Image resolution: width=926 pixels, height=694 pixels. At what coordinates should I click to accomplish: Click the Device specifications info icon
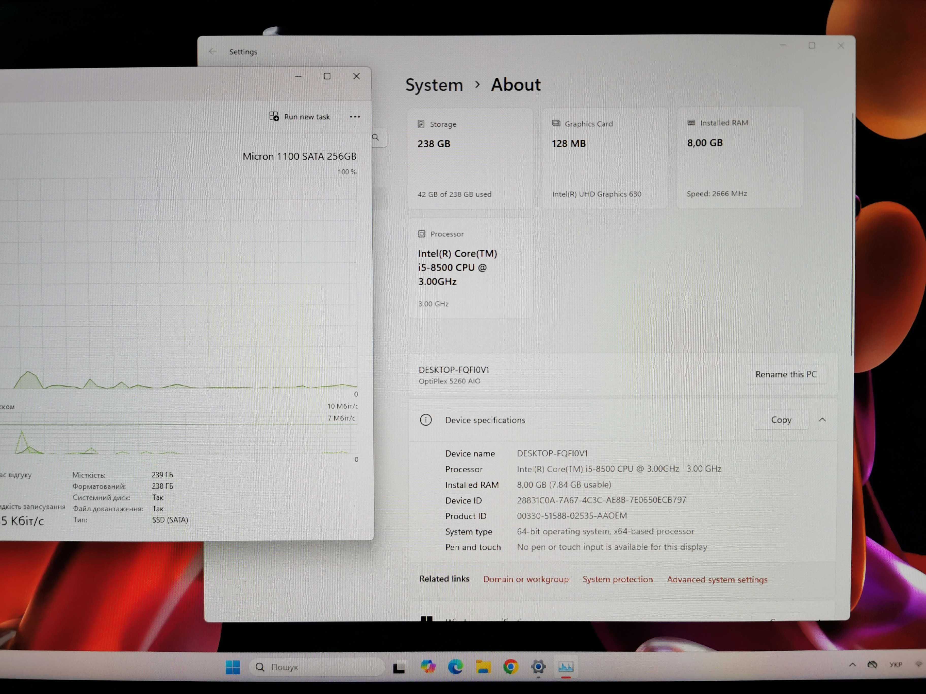tap(426, 420)
